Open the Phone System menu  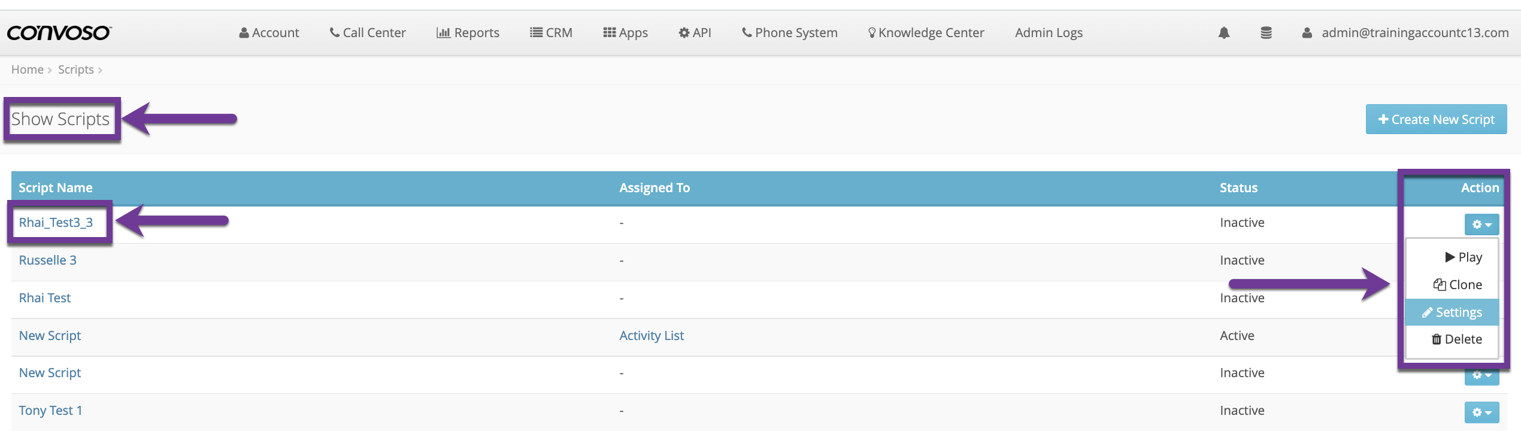tap(789, 33)
